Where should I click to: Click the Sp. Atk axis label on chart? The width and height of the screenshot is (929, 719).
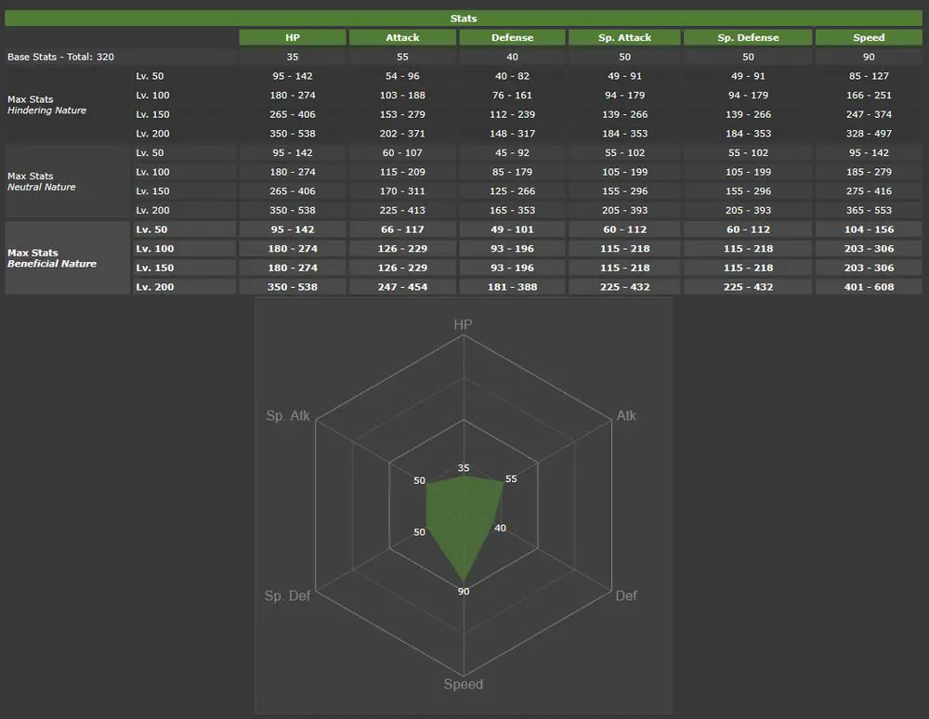pos(287,416)
